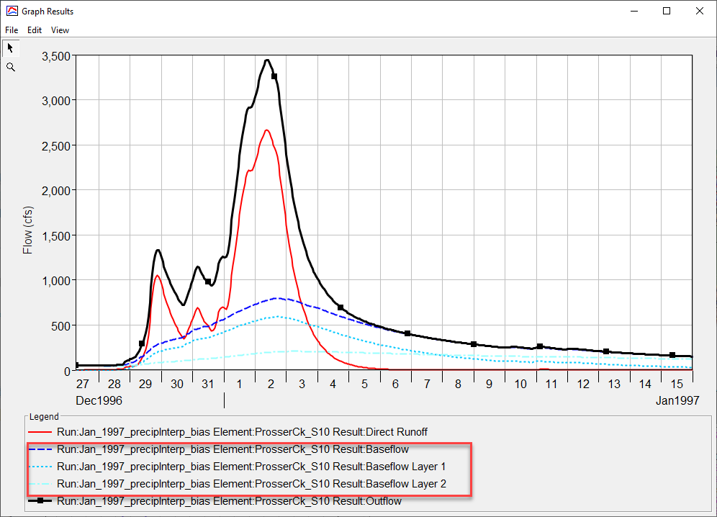Open the Edit menu
The width and height of the screenshot is (717, 517).
coord(34,30)
